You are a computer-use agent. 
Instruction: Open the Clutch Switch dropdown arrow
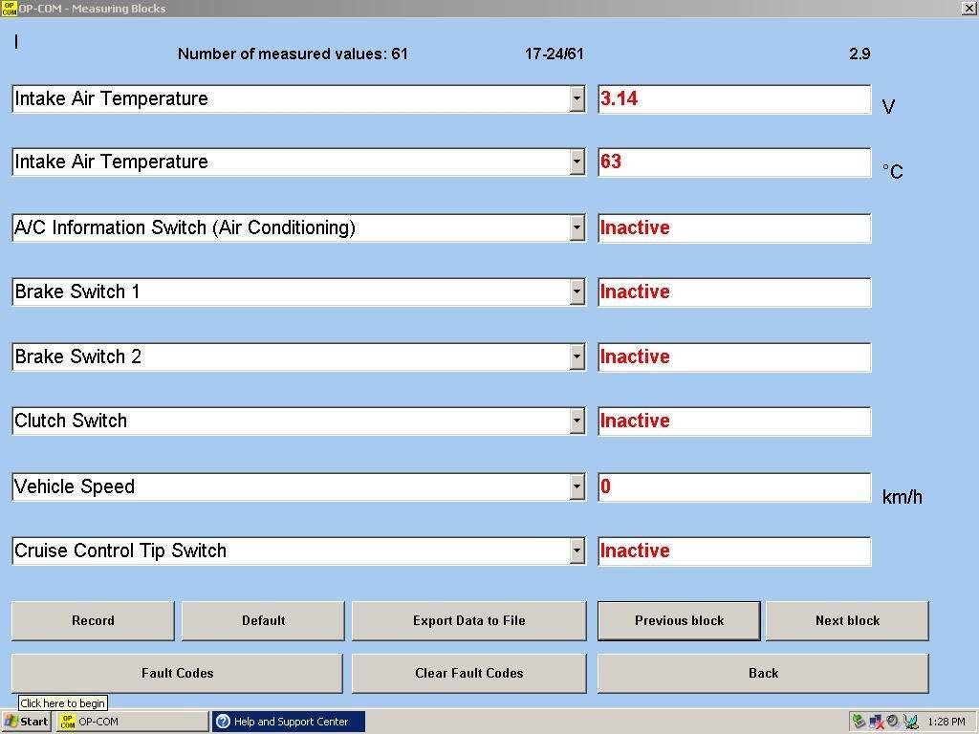click(577, 421)
